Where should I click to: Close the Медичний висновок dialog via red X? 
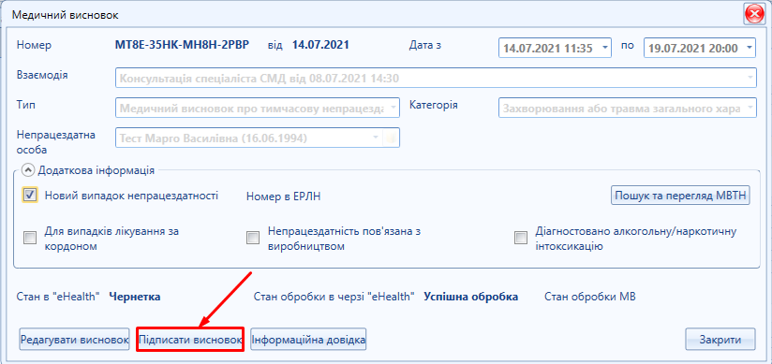click(x=754, y=14)
